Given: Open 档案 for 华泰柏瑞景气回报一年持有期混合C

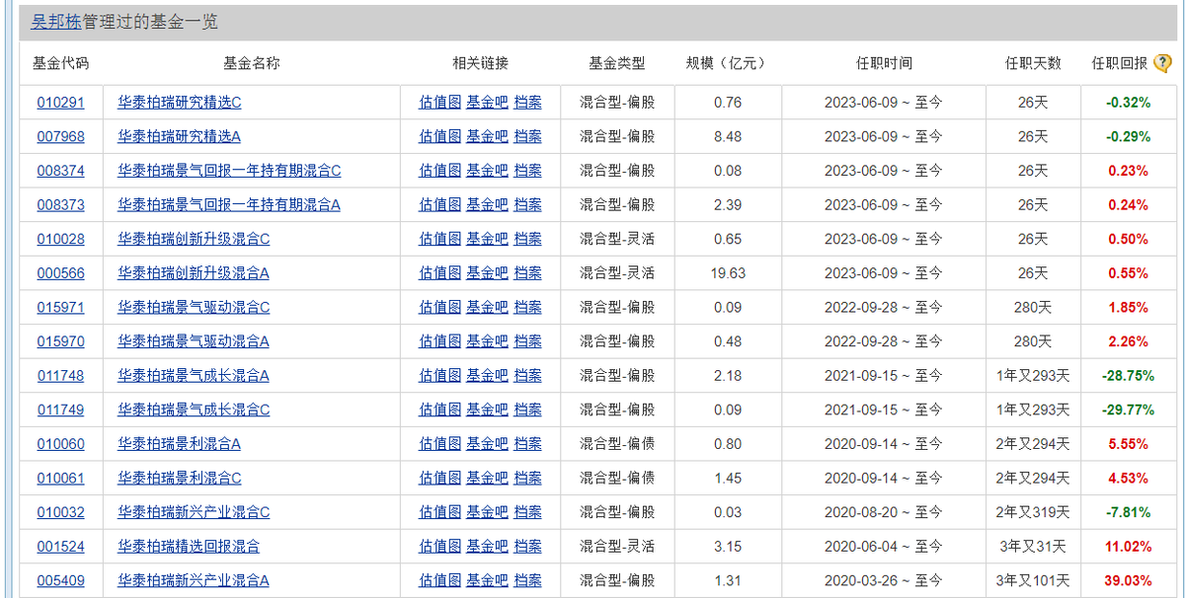Looking at the screenshot, I should (x=527, y=171).
